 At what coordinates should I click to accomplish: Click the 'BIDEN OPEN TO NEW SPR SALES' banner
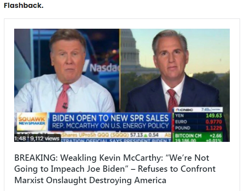click(110, 118)
